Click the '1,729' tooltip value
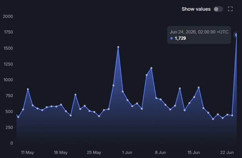242x158 pixels. click(180, 38)
